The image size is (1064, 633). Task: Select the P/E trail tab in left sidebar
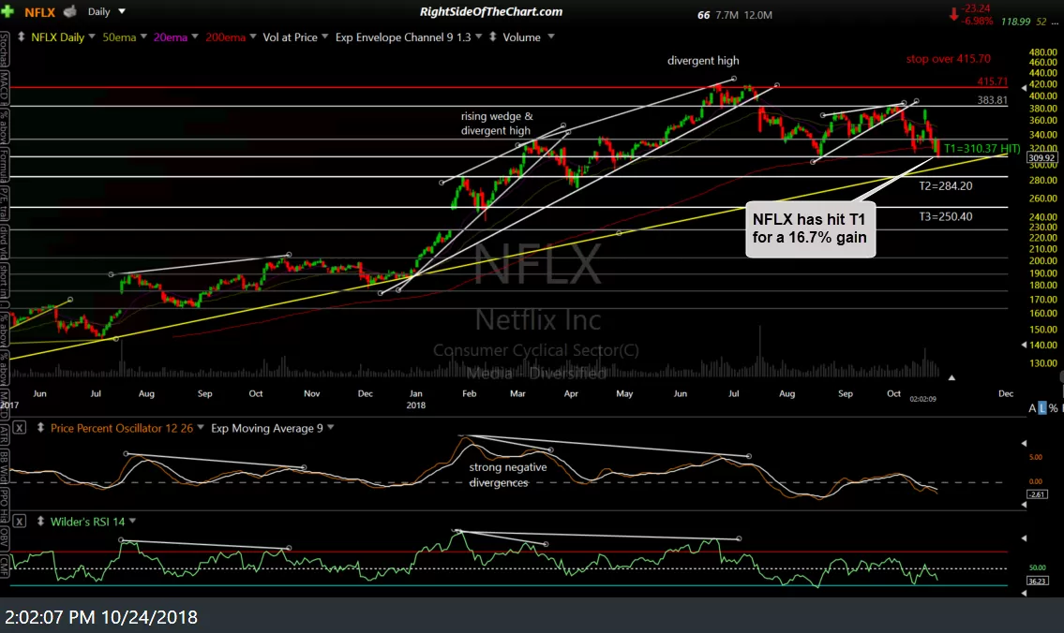pyautogui.click(x=4, y=205)
